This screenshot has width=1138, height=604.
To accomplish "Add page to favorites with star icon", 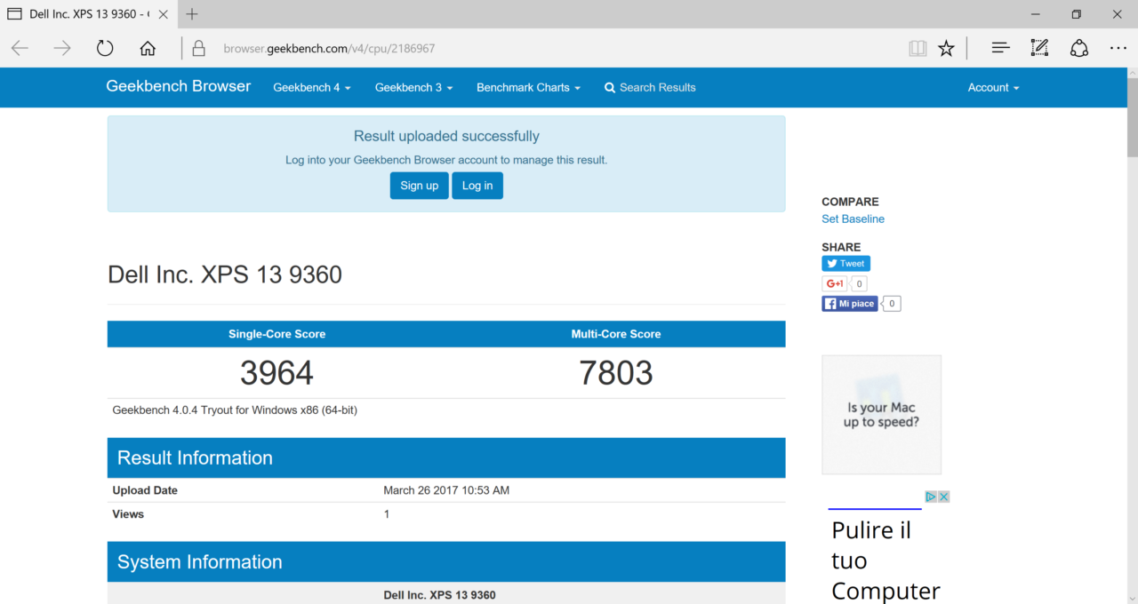I will 946,48.
